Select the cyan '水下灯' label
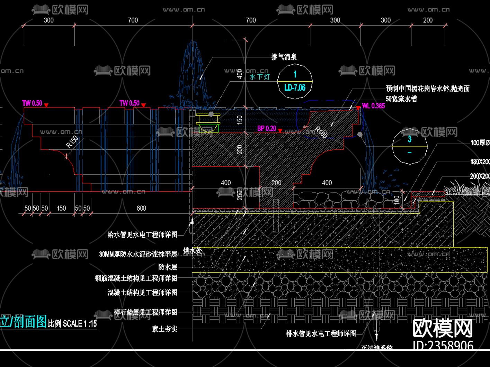Viewport: 490px width, 367px height. pyautogui.click(x=260, y=76)
